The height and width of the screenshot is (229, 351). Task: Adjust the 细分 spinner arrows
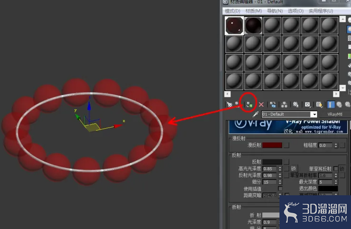tap(280, 182)
